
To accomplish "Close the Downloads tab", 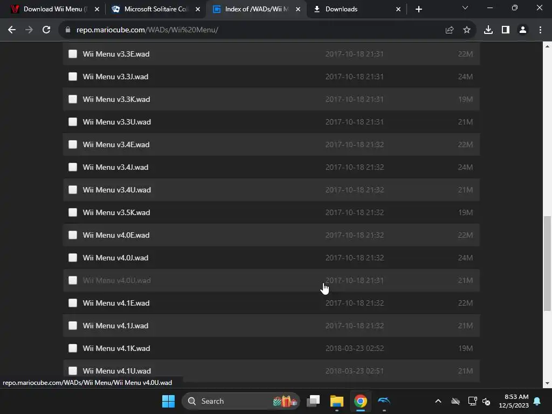I will point(398,9).
